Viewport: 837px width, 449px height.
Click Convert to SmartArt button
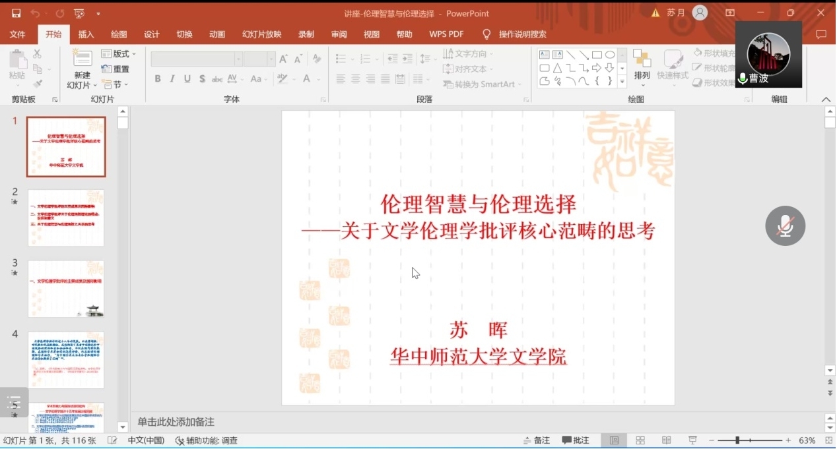482,84
